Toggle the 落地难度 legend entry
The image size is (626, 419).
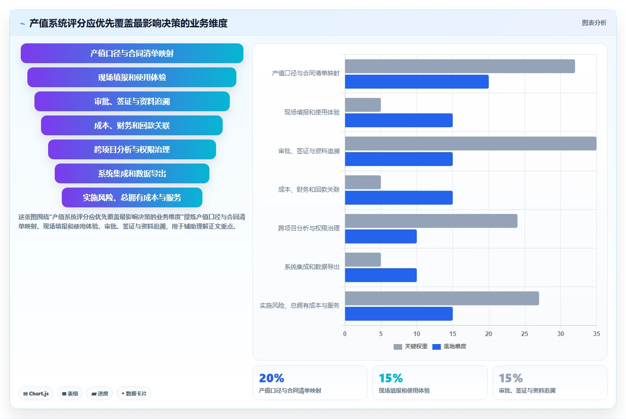click(x=449, y=346)
